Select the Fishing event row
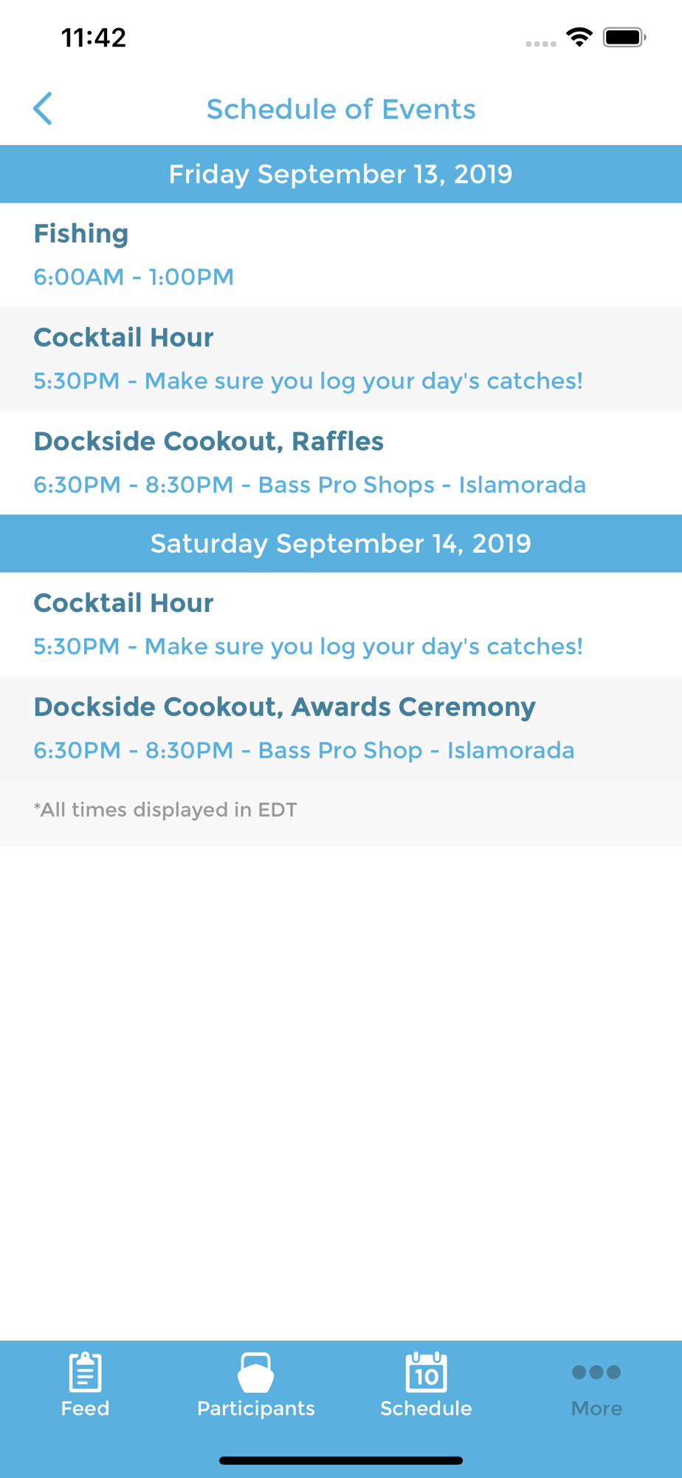Screen dimensions: 682x1478 [341, 255]
